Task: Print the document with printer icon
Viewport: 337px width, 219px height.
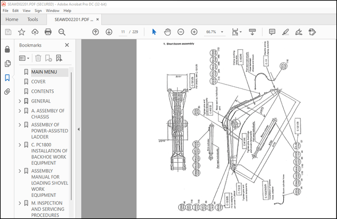Action: coord(48,32)
